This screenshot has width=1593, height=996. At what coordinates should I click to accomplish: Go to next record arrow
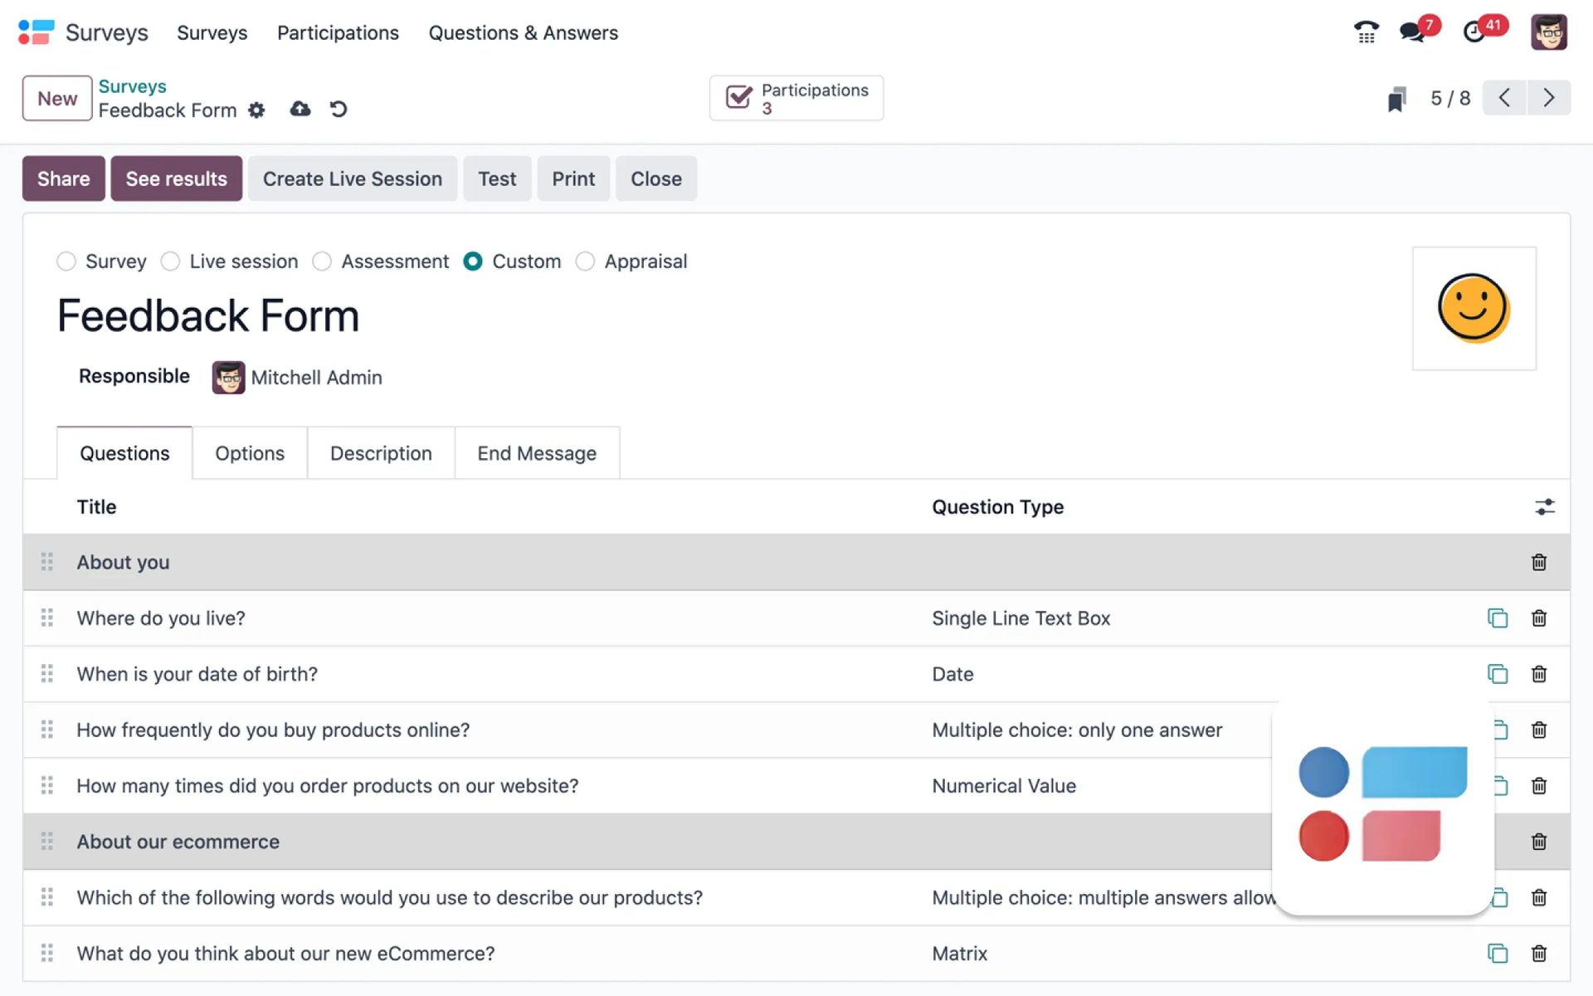tap(1548, 98)
